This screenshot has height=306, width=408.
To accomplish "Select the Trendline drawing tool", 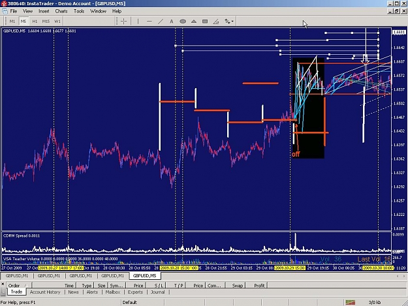I will [161, 22].
